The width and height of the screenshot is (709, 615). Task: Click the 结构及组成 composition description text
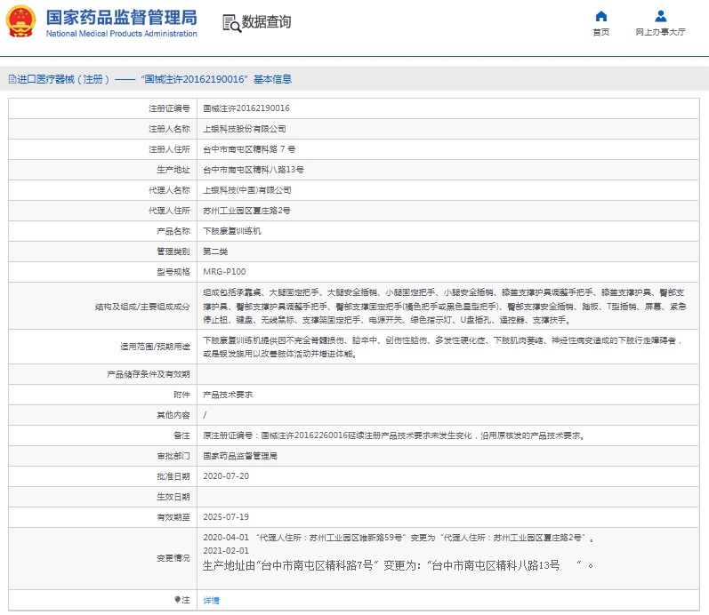tap(445, 306)
